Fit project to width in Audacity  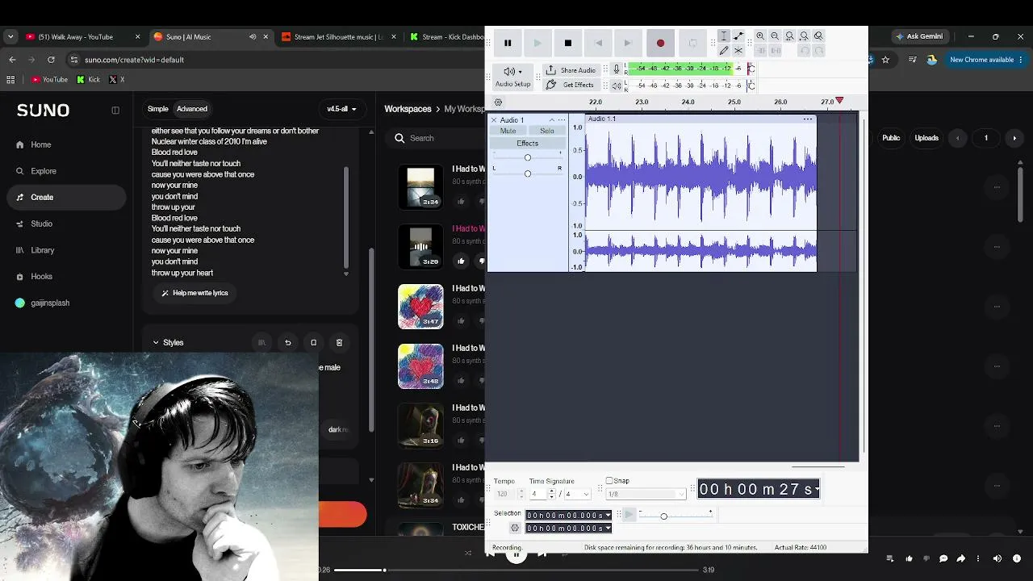(x=804, y=36)
